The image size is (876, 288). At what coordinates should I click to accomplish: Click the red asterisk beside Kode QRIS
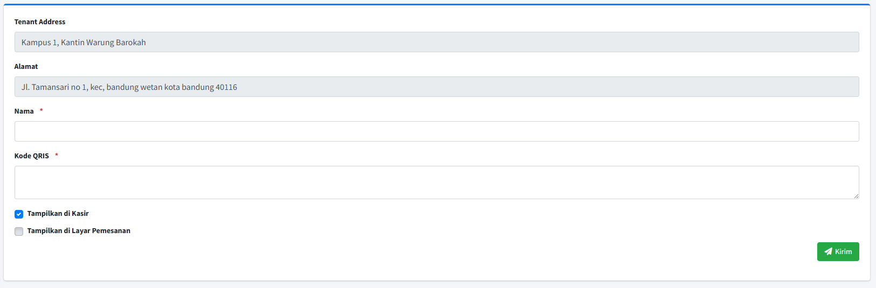pos(57,156)
